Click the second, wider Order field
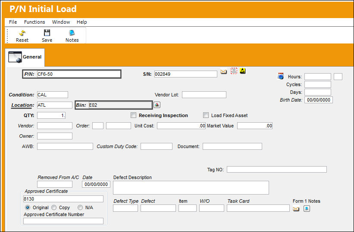Viewport: 354px width, 232px height. 119,126
